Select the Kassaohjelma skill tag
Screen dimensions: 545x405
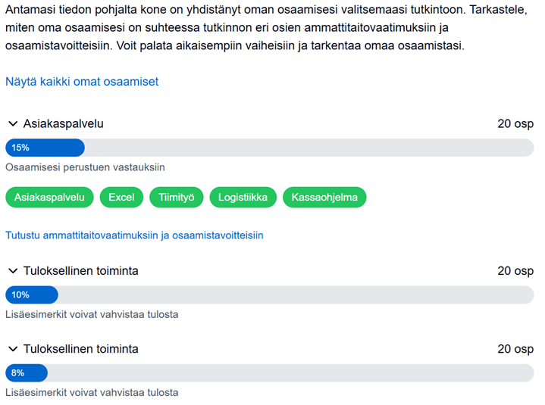click(x=324, y=197)
